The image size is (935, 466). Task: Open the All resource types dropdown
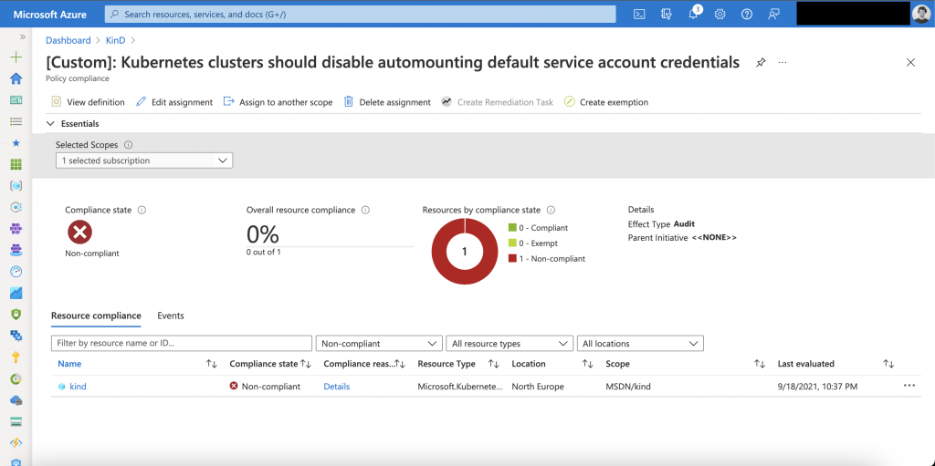[x=510, y=344]
